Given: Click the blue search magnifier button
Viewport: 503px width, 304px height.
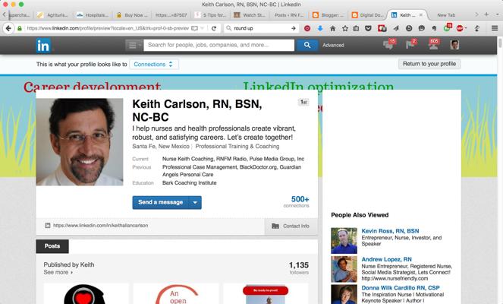Looking at the screenshot, I should tap(307, 46).
